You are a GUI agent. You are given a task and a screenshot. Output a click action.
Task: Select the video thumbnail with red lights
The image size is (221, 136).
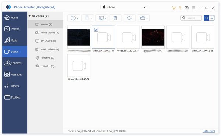pyautogui.click(x=153, y=37)
